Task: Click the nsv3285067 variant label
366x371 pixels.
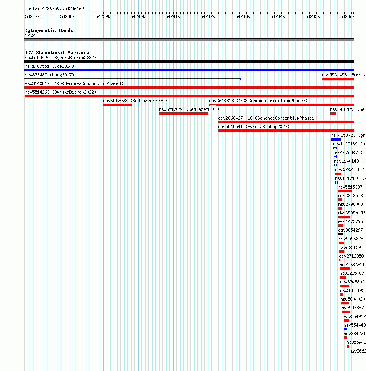Action: click(352, 274)
